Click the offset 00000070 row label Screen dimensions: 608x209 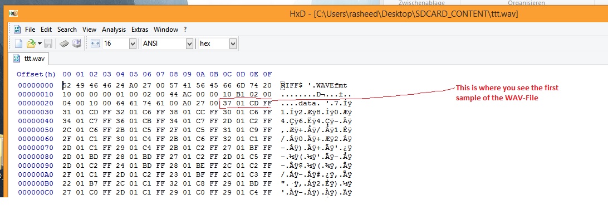36,148
